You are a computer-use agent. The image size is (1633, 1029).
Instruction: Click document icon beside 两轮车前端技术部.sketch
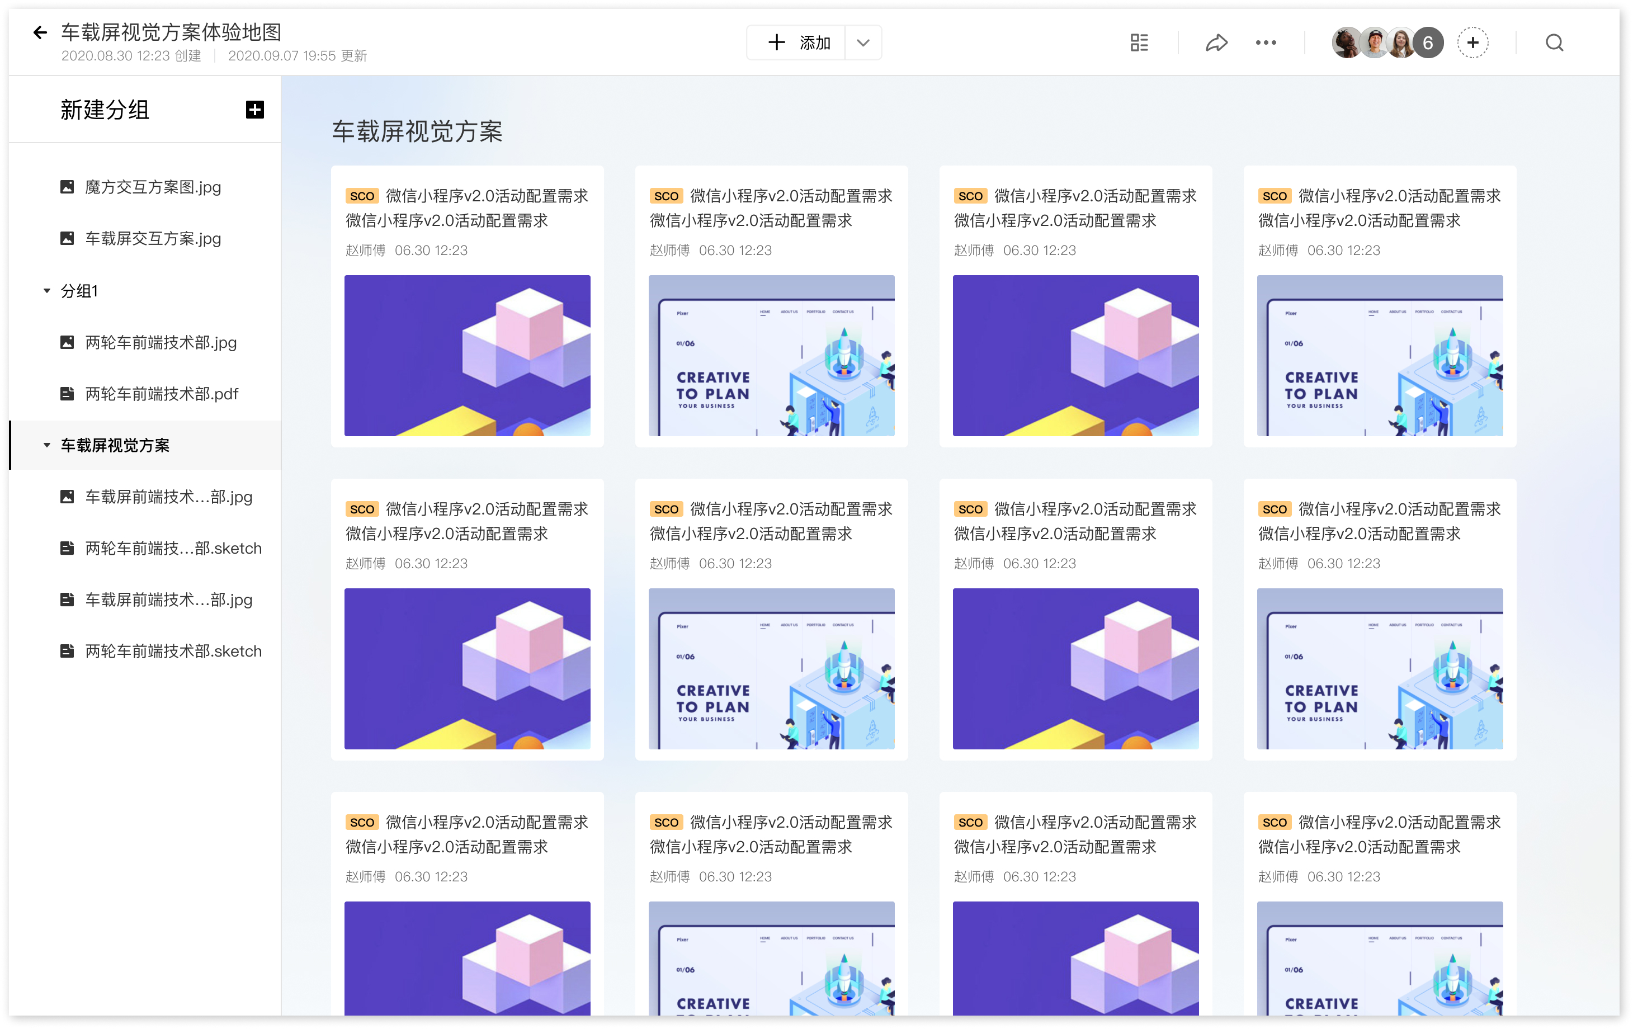click(x=67, y=651)
